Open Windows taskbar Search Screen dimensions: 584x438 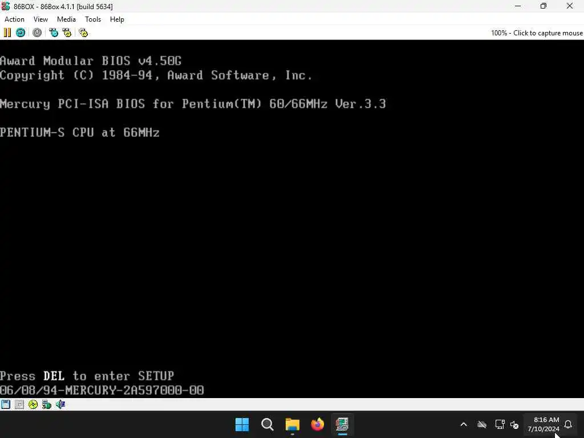(267, 424)
